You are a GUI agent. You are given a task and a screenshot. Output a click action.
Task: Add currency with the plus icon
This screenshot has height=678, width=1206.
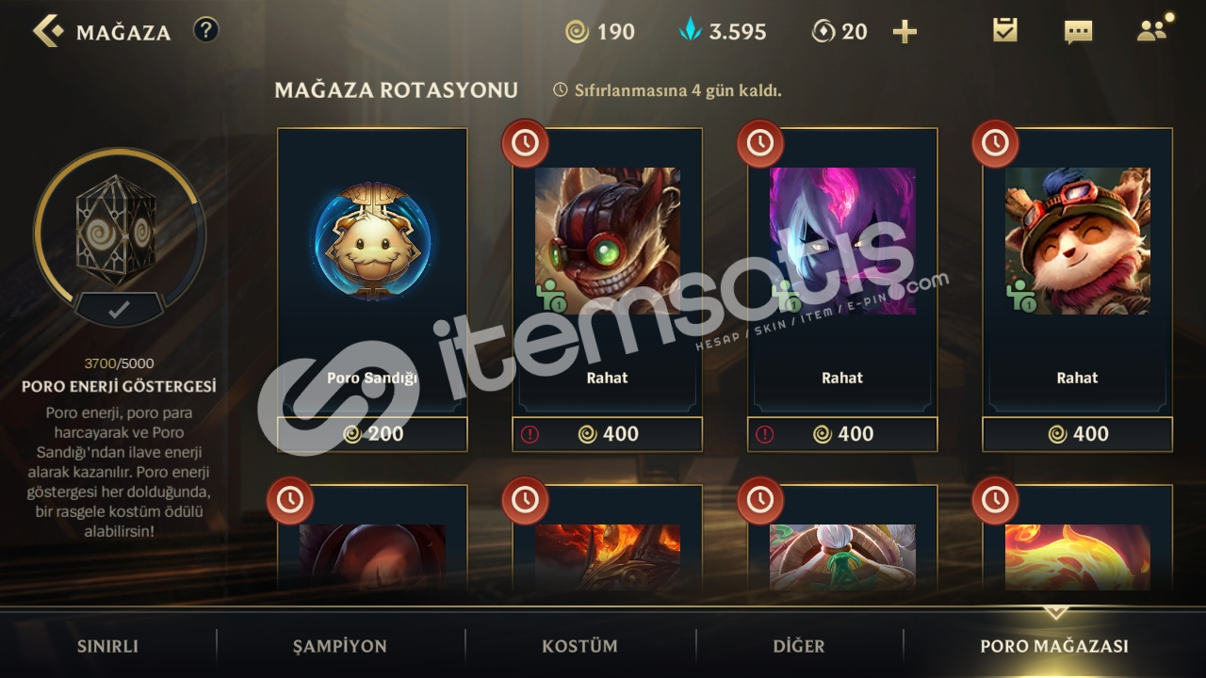click(x=904, y=32)
